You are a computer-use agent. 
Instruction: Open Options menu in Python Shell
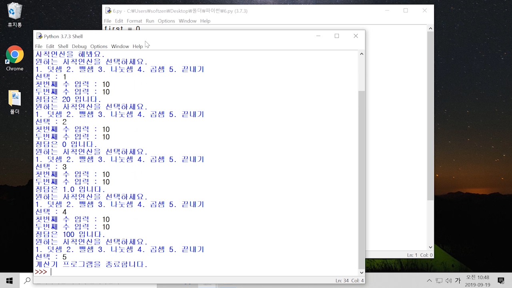[99, 46]
